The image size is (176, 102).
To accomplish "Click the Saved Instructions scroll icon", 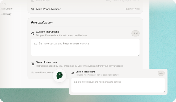I will click(32, 64).
